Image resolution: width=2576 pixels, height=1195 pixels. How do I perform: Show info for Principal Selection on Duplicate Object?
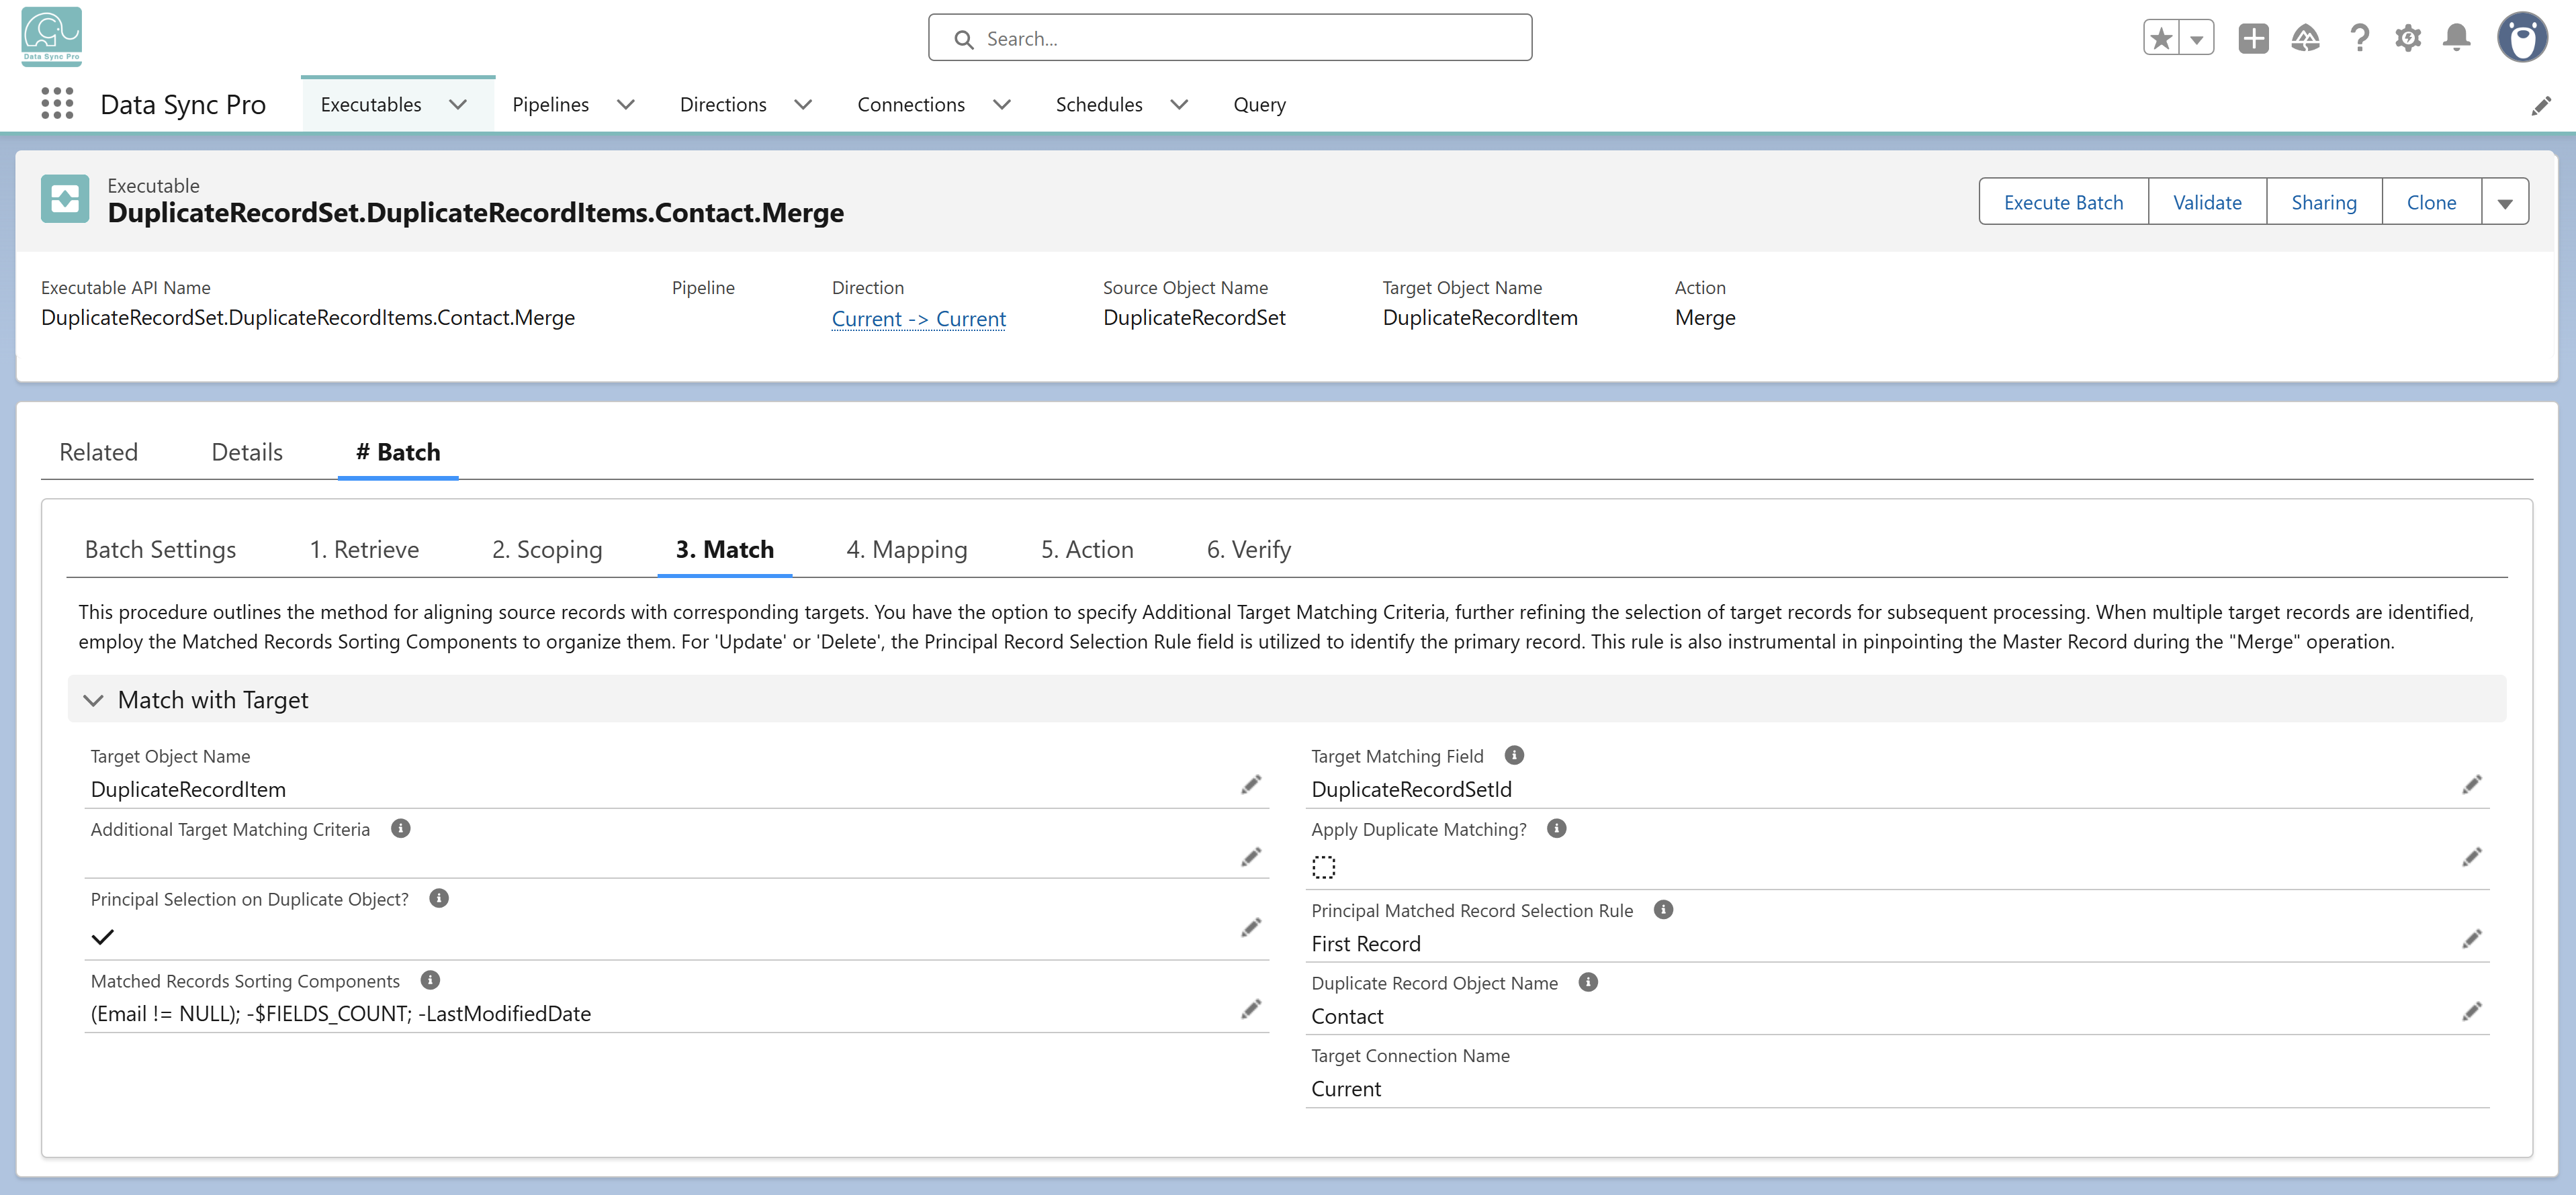439,898
